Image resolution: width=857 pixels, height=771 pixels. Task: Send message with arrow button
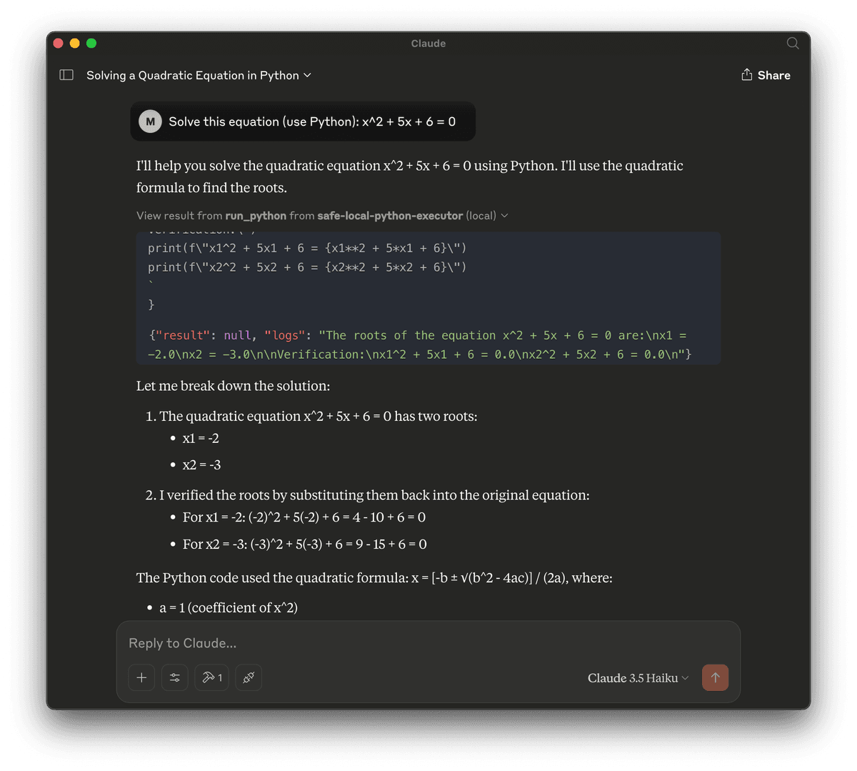715,677
